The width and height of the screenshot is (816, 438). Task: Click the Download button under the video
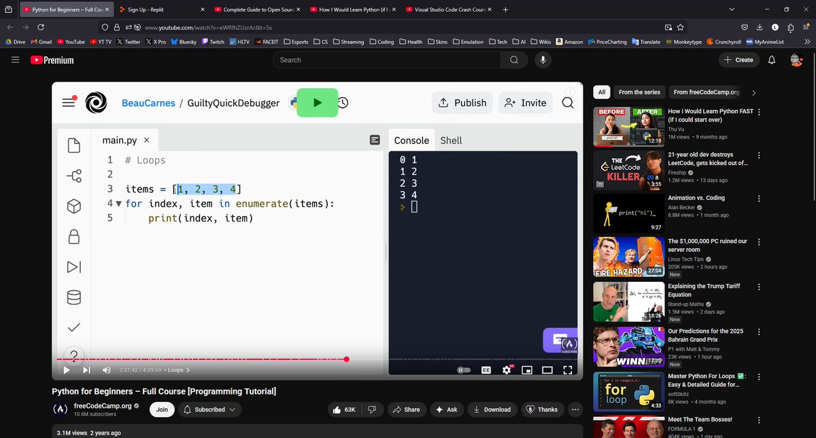(492, 409)
